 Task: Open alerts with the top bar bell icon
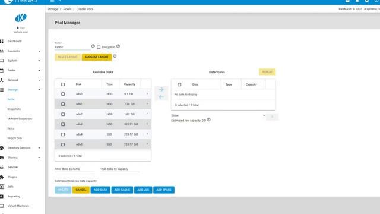pyautogui.click(x=357, y=1)
